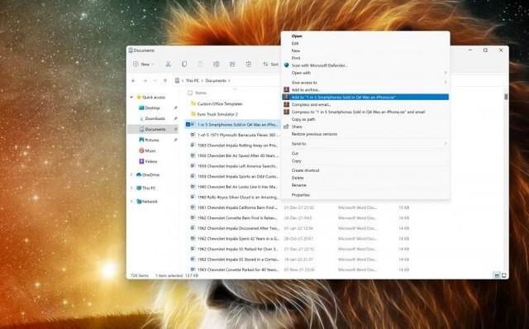Click the Desktop icon in Quick access
The width and height of the screenshot is (529, 329).
(141, 108)
